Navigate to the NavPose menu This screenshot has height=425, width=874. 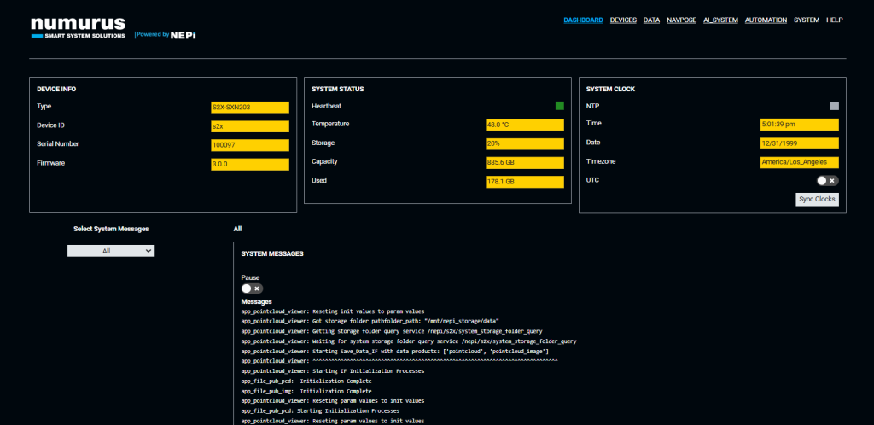pos(681,20)
